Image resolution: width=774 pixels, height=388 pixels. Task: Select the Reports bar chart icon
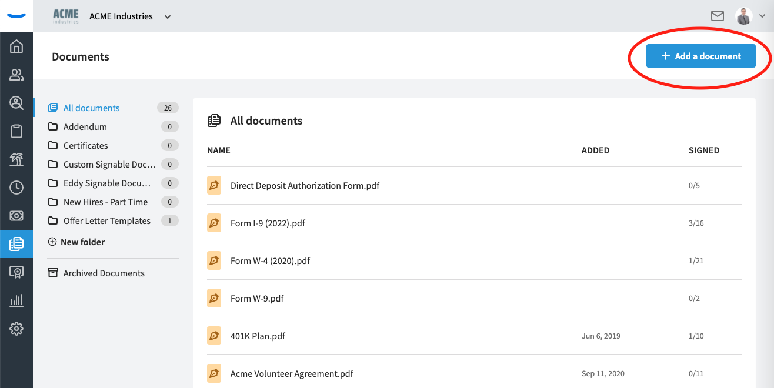pos(16,300)
